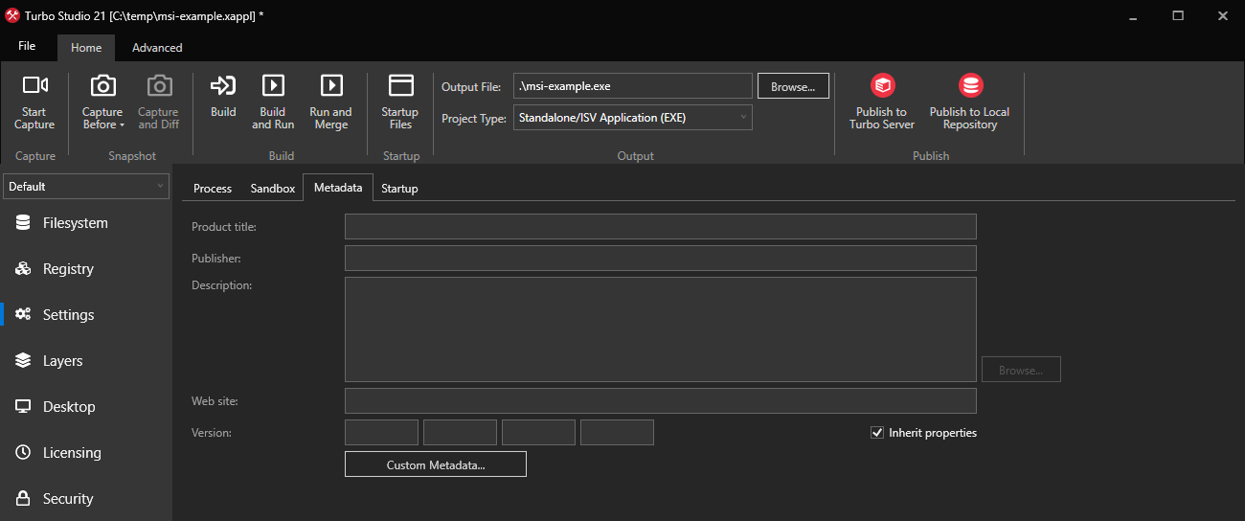Click Browse... next to Output File
The height and width of the screenshot is (521, 1245).
[x=793, y=86]
